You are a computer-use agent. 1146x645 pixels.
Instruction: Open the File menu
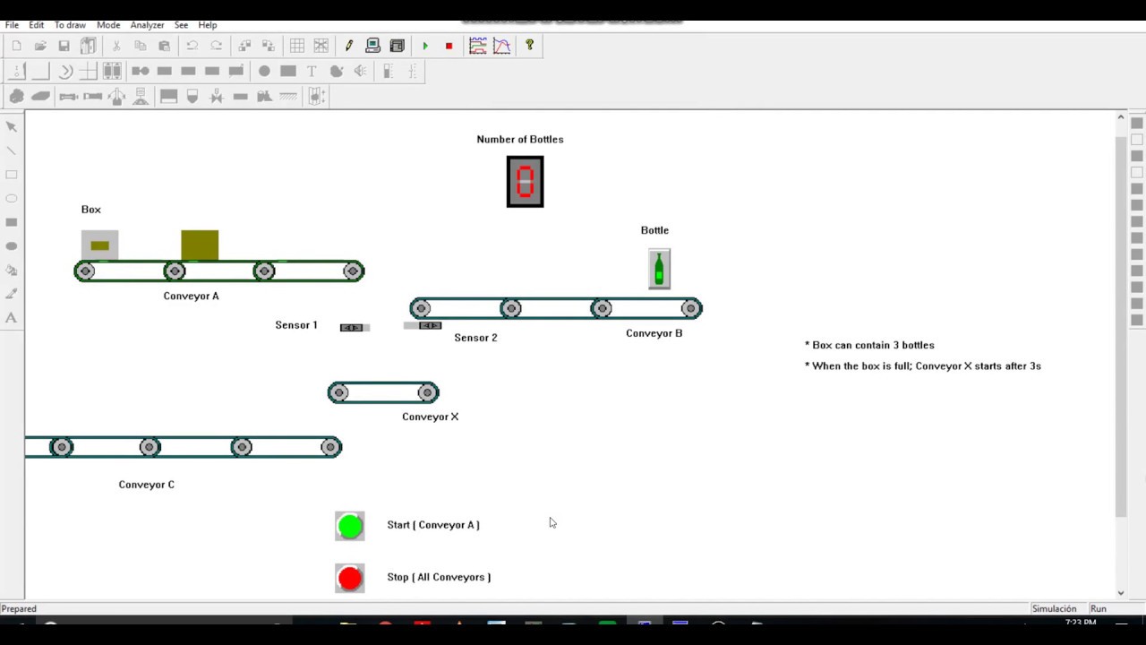coord(12,25)
